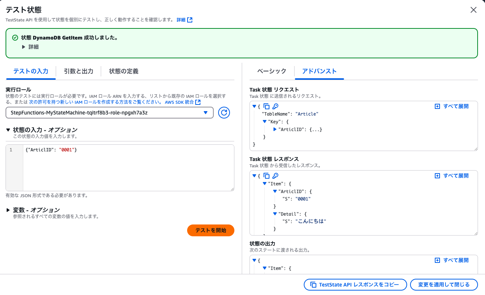This screenshot has width=485, height=295.
Task: Copy the Task 状態 リクエスト JSON
Action: coord(266,106)
